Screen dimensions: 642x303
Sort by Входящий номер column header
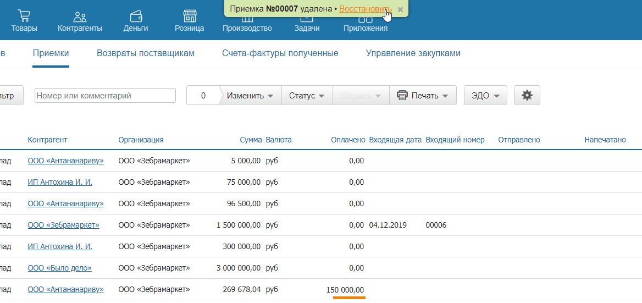(455, 140)
